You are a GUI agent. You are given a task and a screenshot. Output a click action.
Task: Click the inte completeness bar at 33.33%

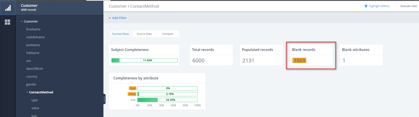tap(167, 100)
